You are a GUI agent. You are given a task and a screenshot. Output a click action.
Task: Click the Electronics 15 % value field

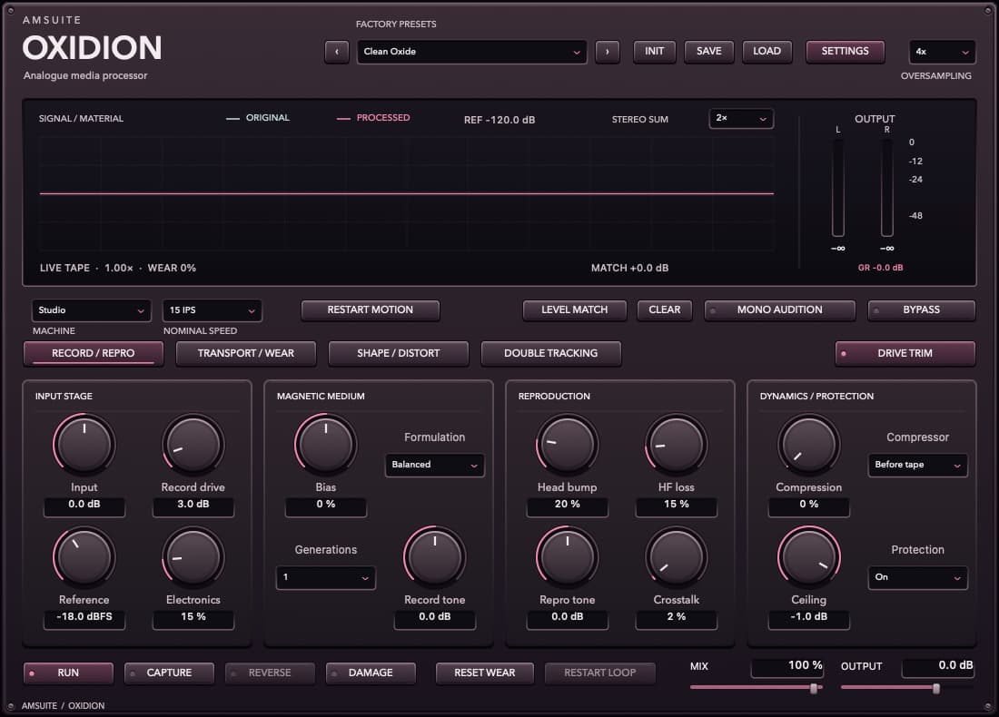pyautogui.click(x=193, y=618)
